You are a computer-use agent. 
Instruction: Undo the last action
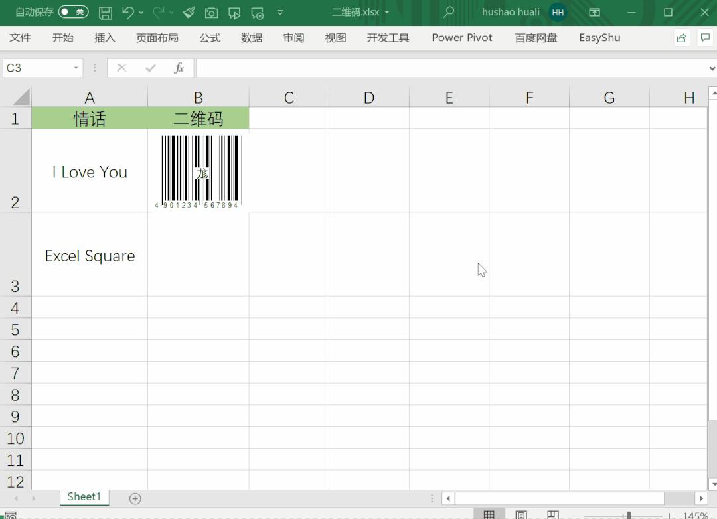point(127,13)
